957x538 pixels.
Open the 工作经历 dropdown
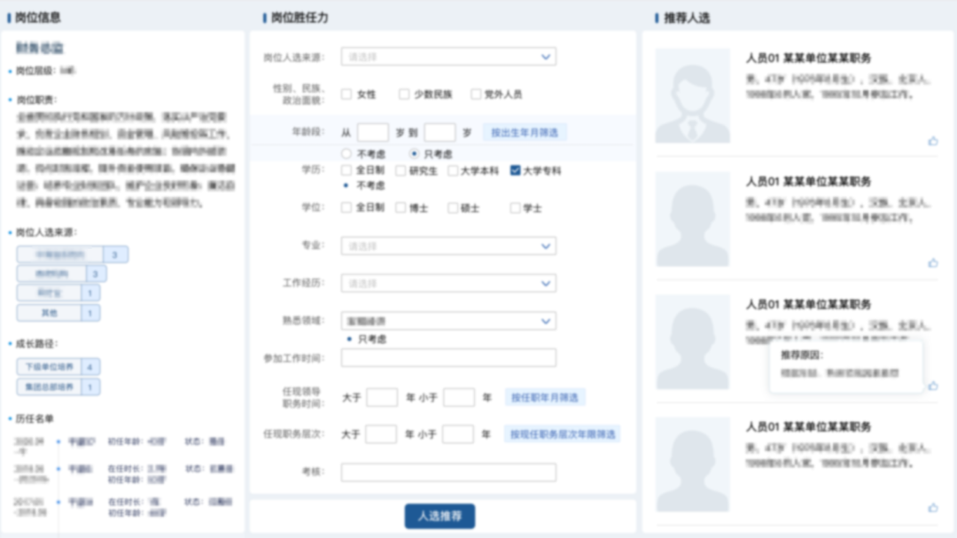[448, 284]
